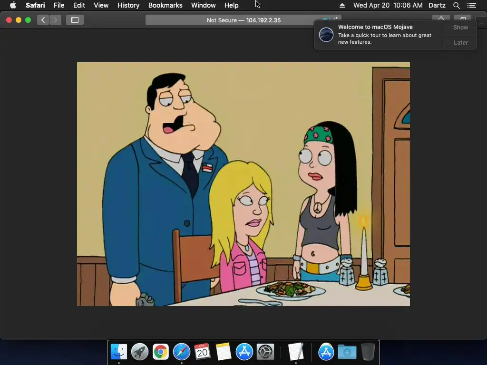Click Later on the Mojave notification
The height and width of the screenshot is (365, 487).
(460, 42)
